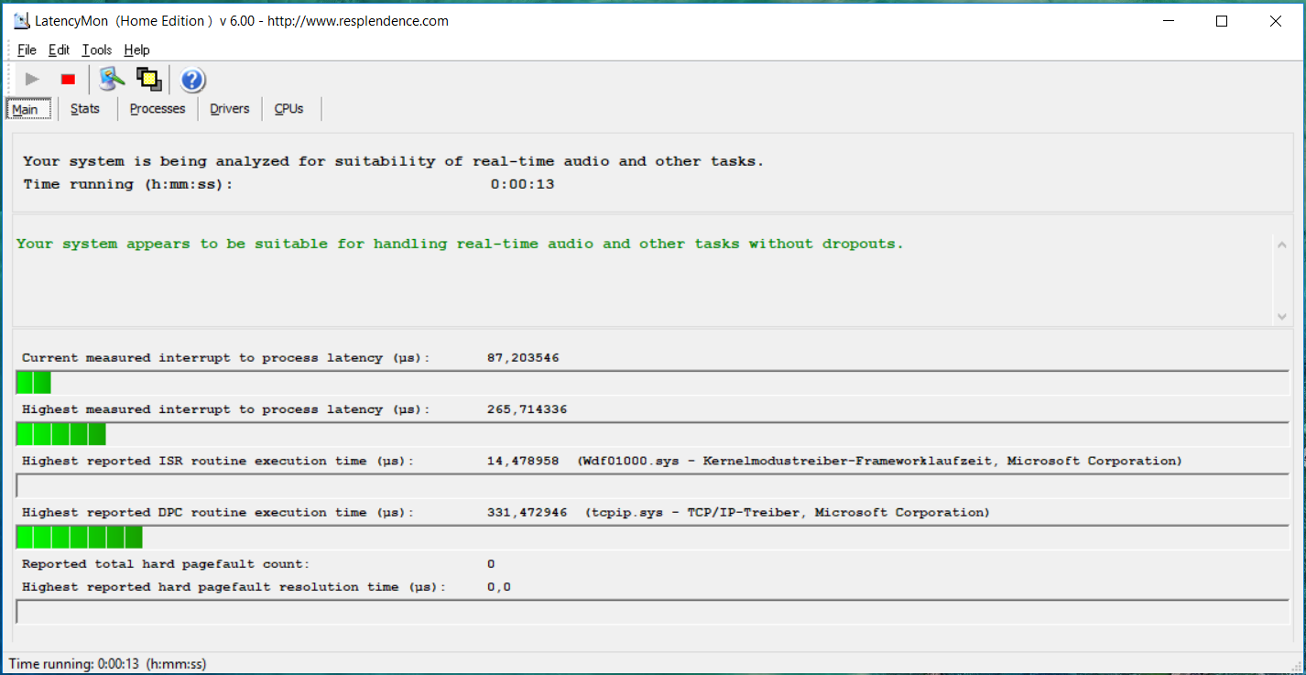
Task: Open the File menu
Action: (x=27, y=50)
